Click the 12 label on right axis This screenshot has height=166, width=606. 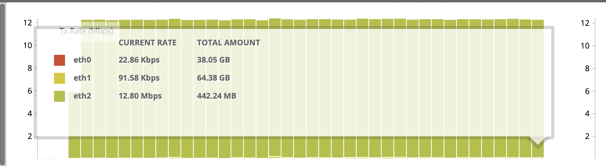tap(585, 23)
